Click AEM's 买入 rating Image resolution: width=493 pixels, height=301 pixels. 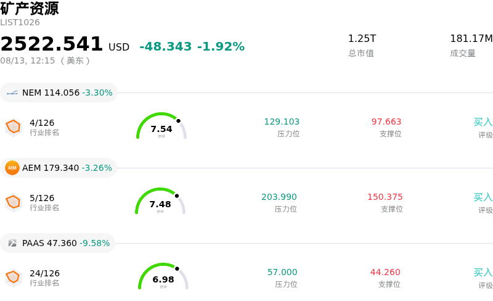[483, 197]
